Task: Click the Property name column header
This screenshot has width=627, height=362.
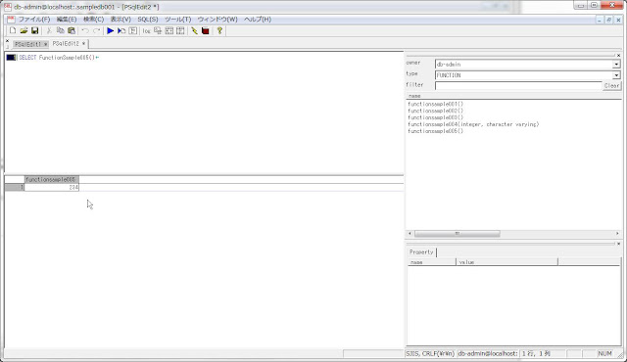Action: 431,262
